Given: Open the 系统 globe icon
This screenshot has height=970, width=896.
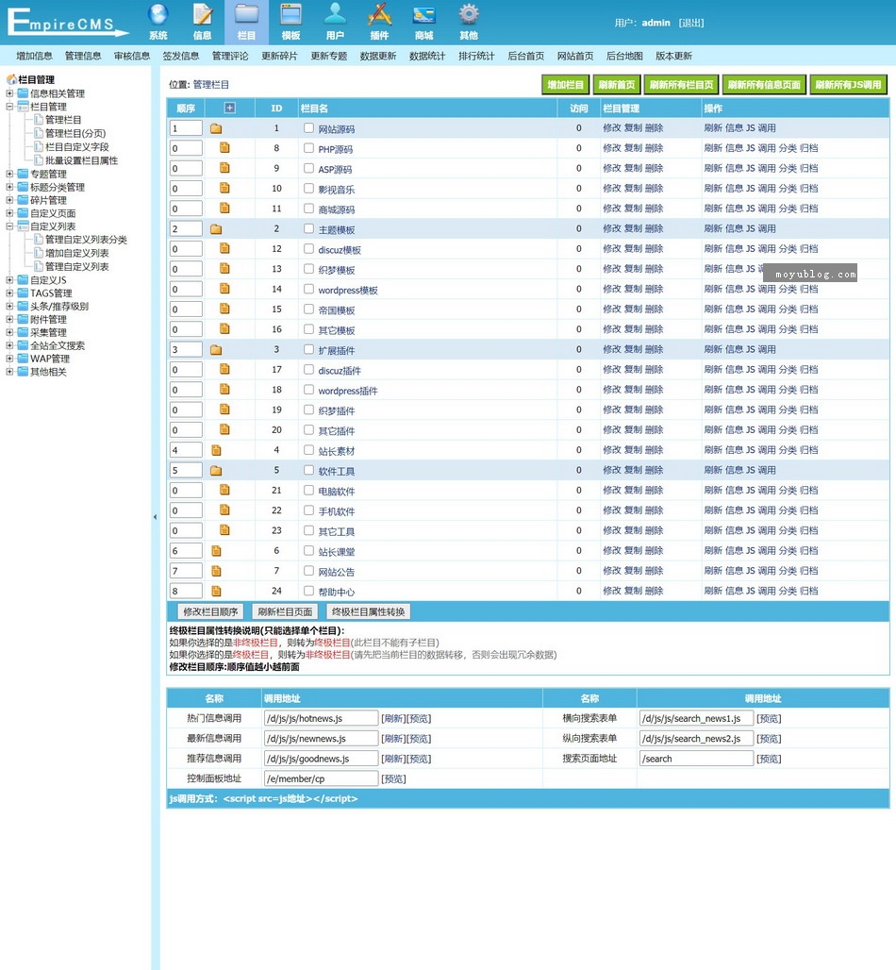Looking at the screenshot, I should coord(158,15).
